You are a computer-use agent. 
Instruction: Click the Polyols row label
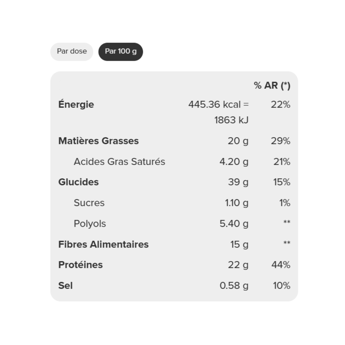90,224
